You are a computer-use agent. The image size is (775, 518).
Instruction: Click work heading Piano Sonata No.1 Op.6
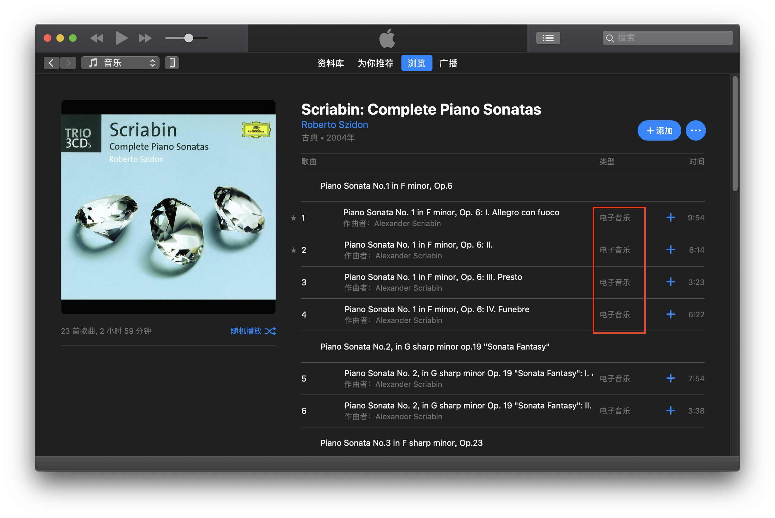[x=386, y=186]
